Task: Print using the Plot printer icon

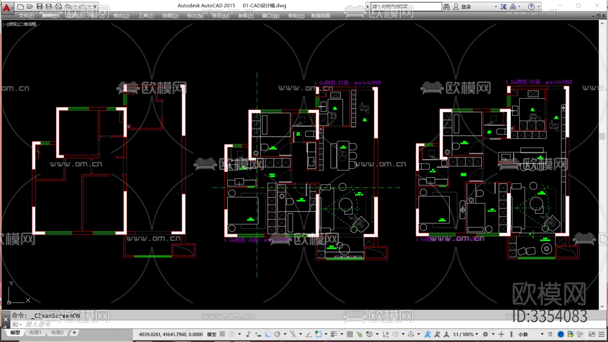Action: (x=59, y=6)
